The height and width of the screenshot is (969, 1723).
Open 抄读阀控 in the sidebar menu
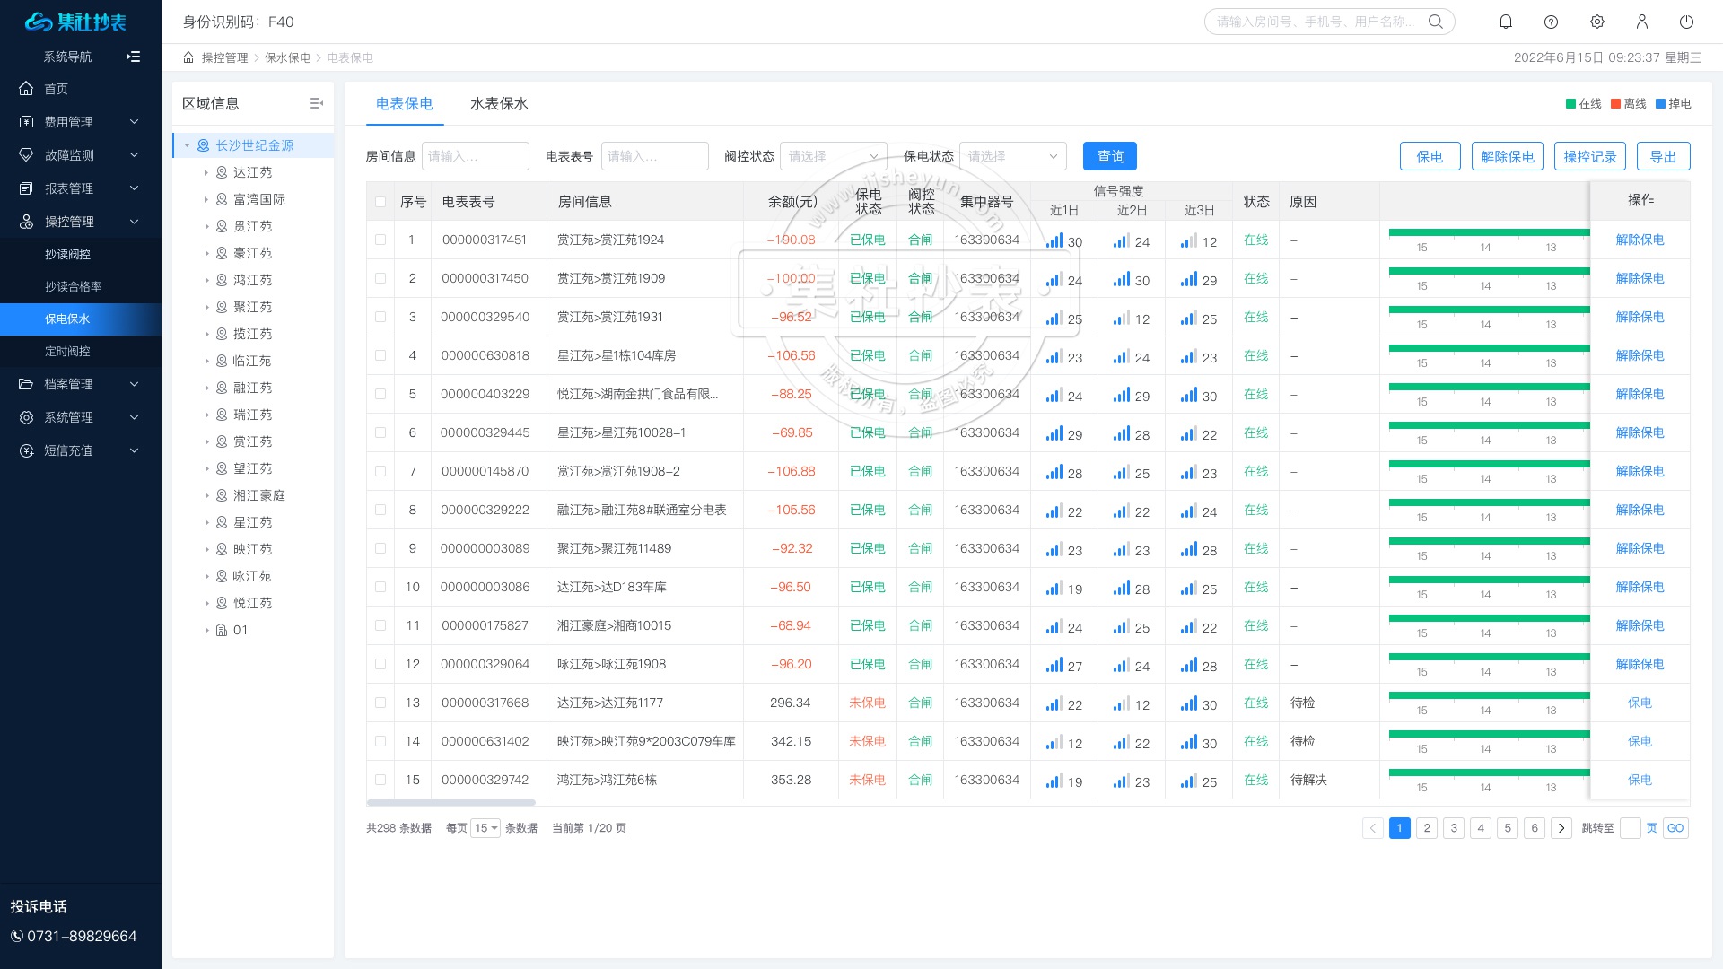click(68, 254)
